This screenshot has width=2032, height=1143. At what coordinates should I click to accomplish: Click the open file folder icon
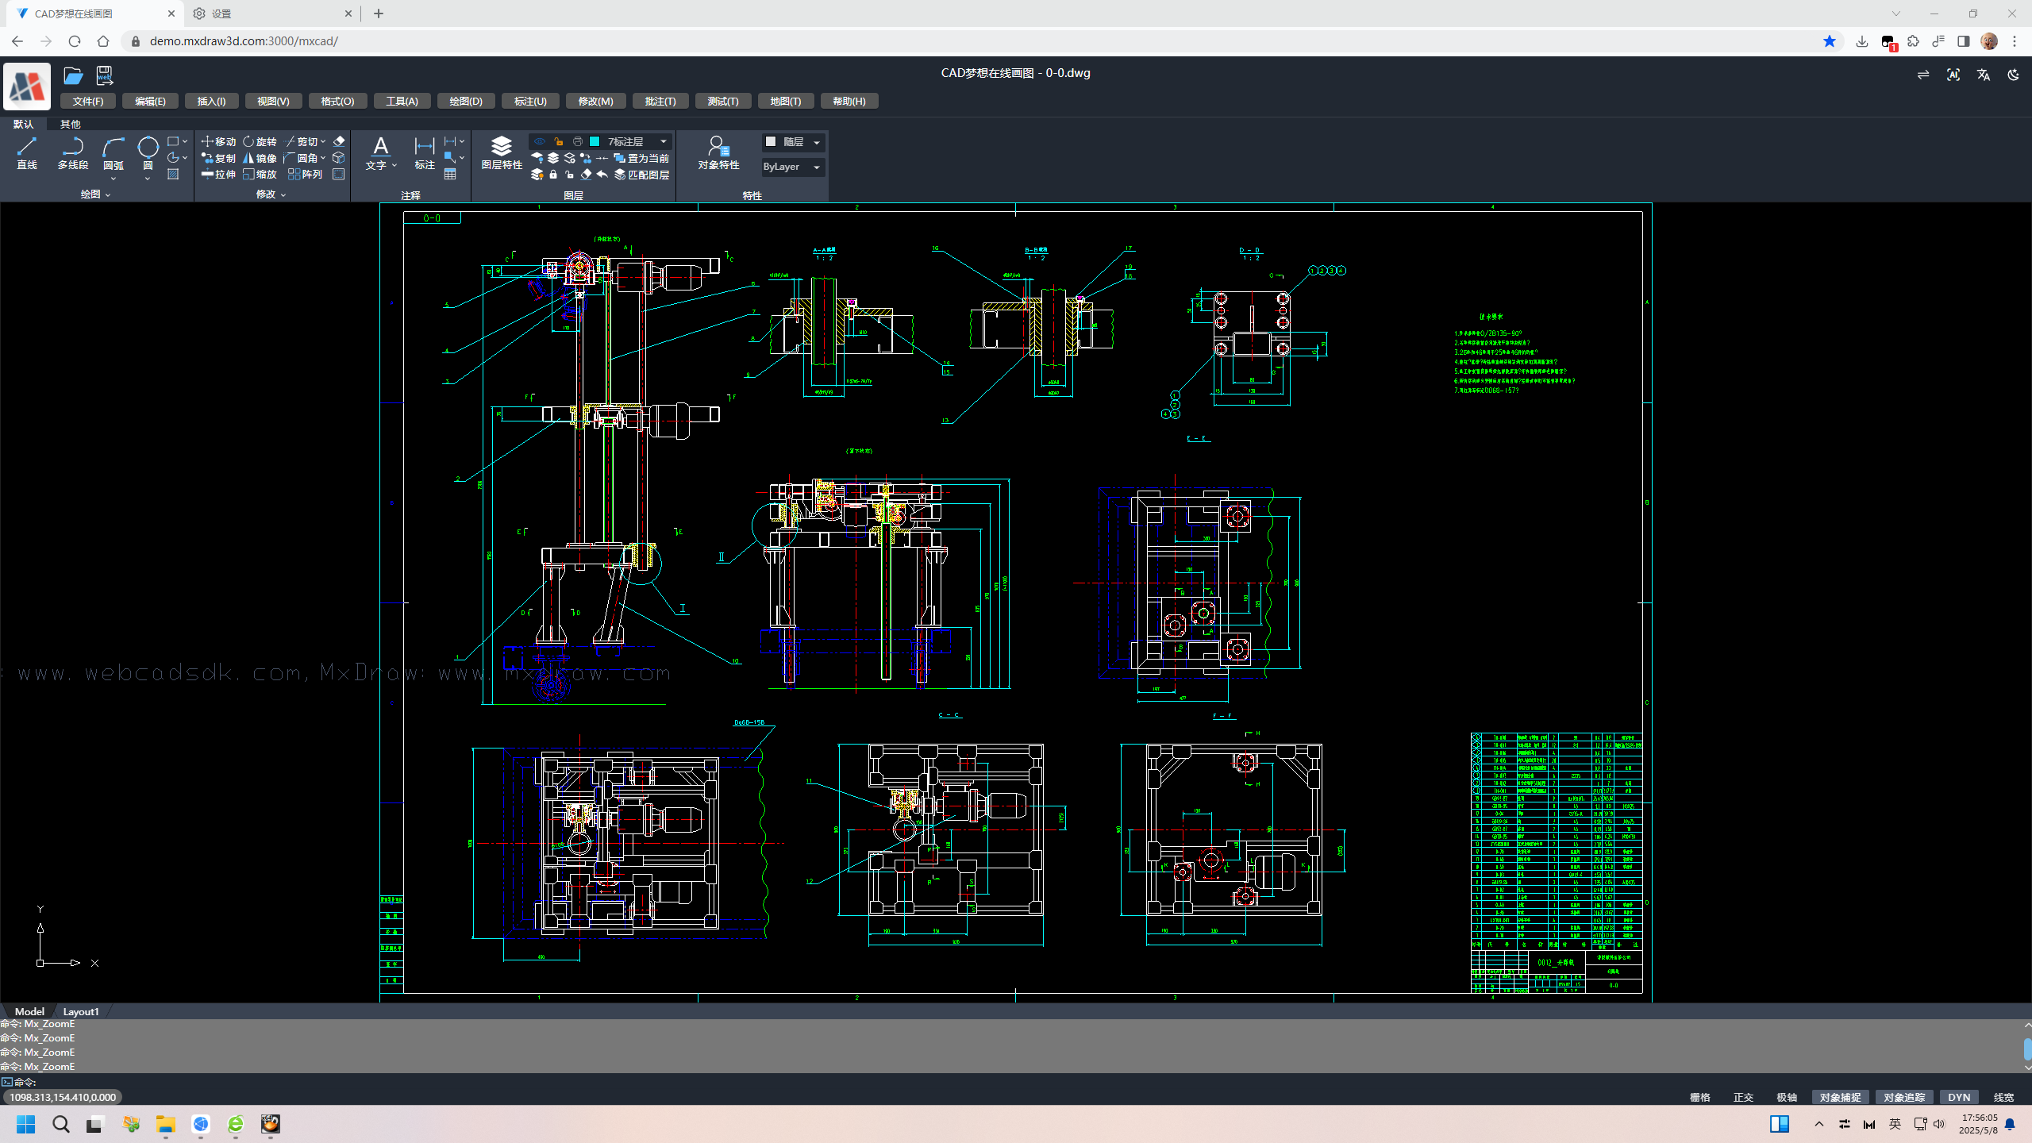[x=73, y=75]
